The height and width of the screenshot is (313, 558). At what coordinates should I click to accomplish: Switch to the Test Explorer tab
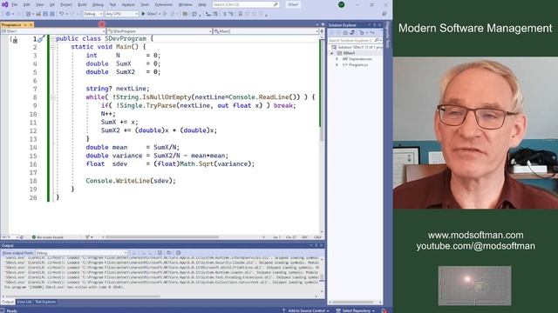45,302
